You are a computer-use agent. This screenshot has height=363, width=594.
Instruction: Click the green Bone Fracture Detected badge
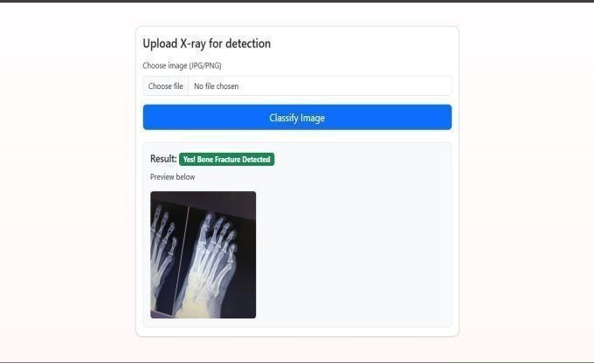click(226, 160)
